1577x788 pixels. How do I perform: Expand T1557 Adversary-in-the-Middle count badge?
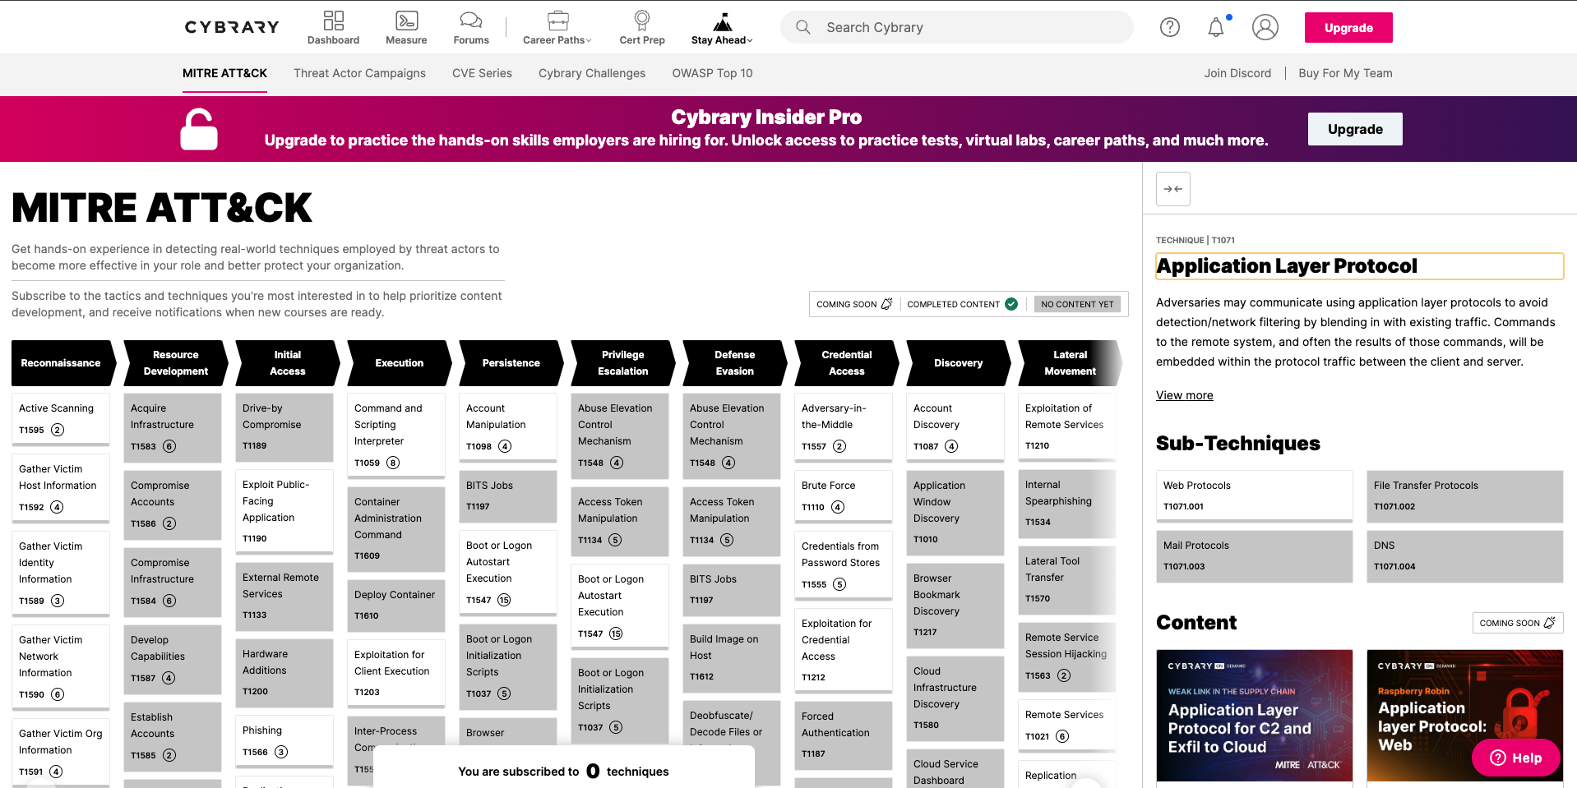[x=839, y=446]
